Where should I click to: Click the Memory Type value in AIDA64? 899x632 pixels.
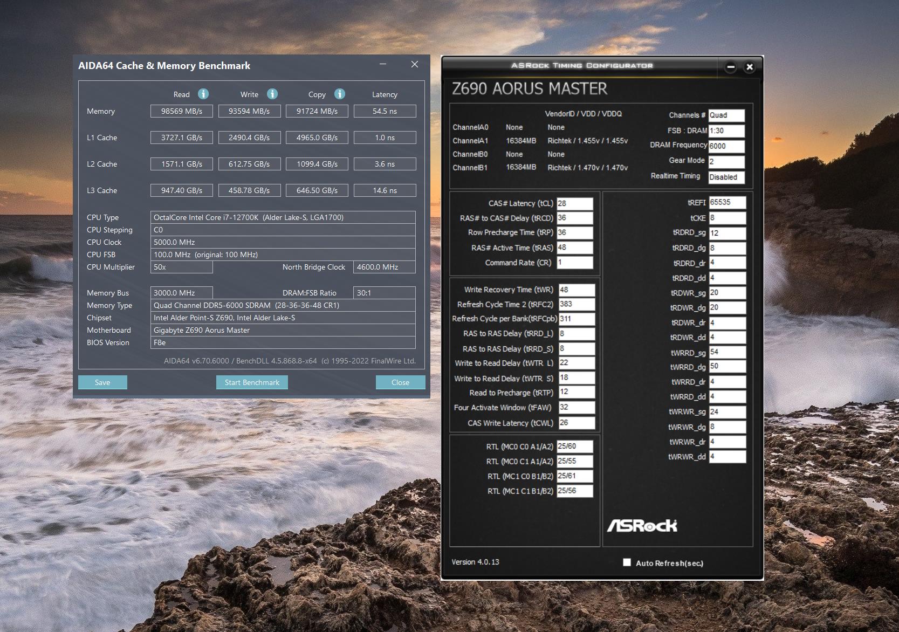pos(283,305)
